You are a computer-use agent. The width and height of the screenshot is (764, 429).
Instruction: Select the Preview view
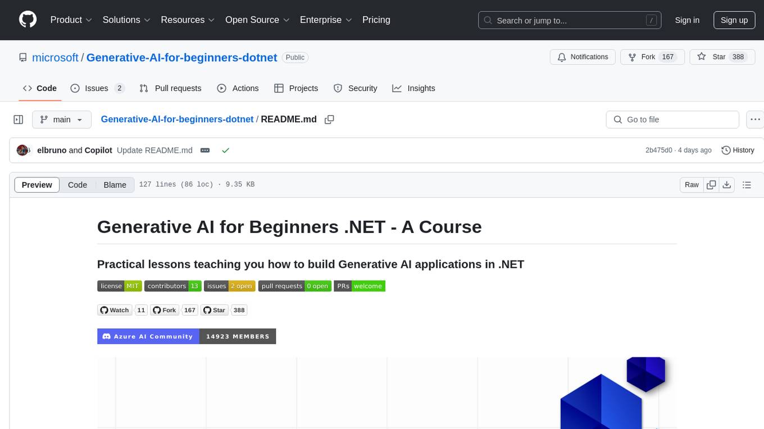tap(37, 185)
